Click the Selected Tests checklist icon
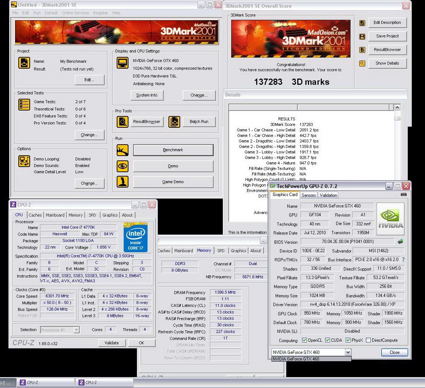 point(24,105)
